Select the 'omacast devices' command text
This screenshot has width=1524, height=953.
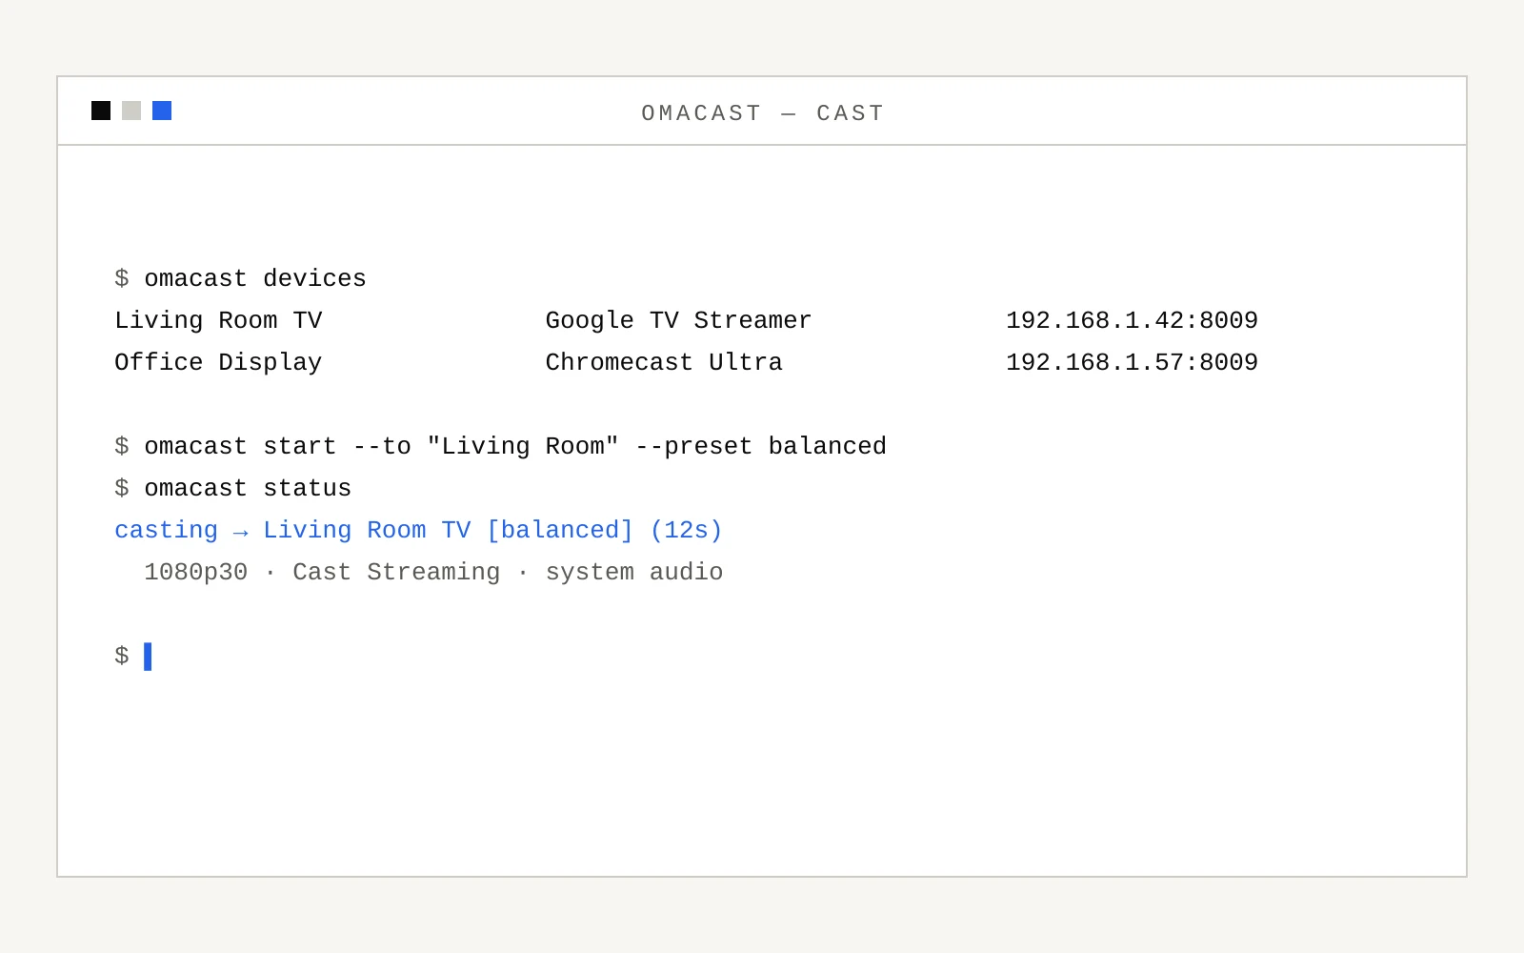click(x=255, y=278)
